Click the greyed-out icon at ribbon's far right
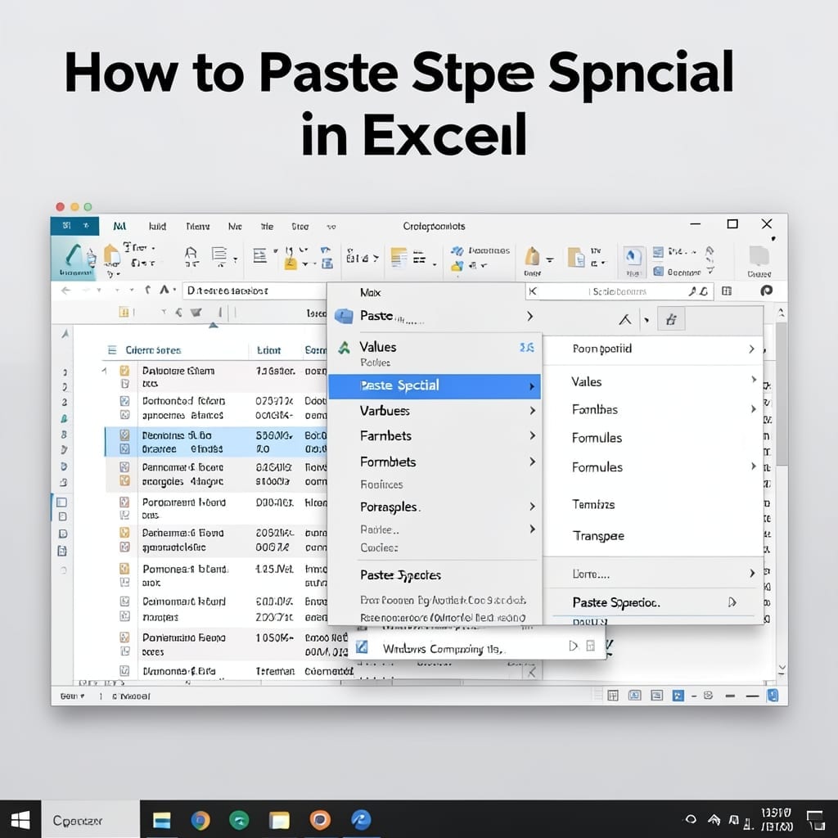This screenshot has height=838, width=838. point(759,256)
